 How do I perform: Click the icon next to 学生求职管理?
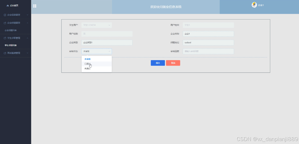(5, 38)
